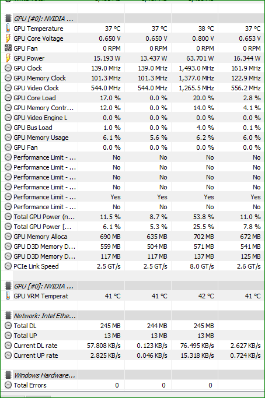The height and width of the screenshot is (398, 265).
Task: Click the chip icon beside Network: Intel Ethernet
Action: pyautogui.click(x=8, y=316)
